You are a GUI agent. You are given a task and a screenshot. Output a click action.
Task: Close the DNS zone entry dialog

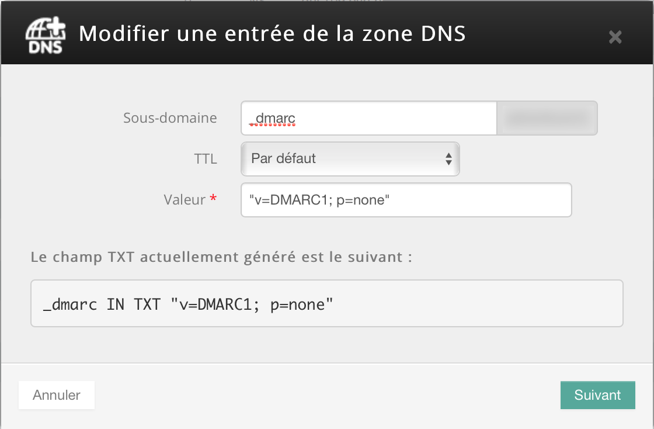coord(615,37)
